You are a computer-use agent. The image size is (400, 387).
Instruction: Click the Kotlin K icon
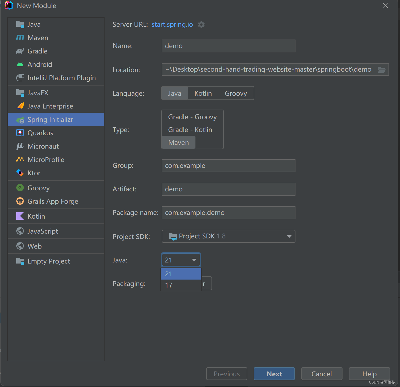20,216
